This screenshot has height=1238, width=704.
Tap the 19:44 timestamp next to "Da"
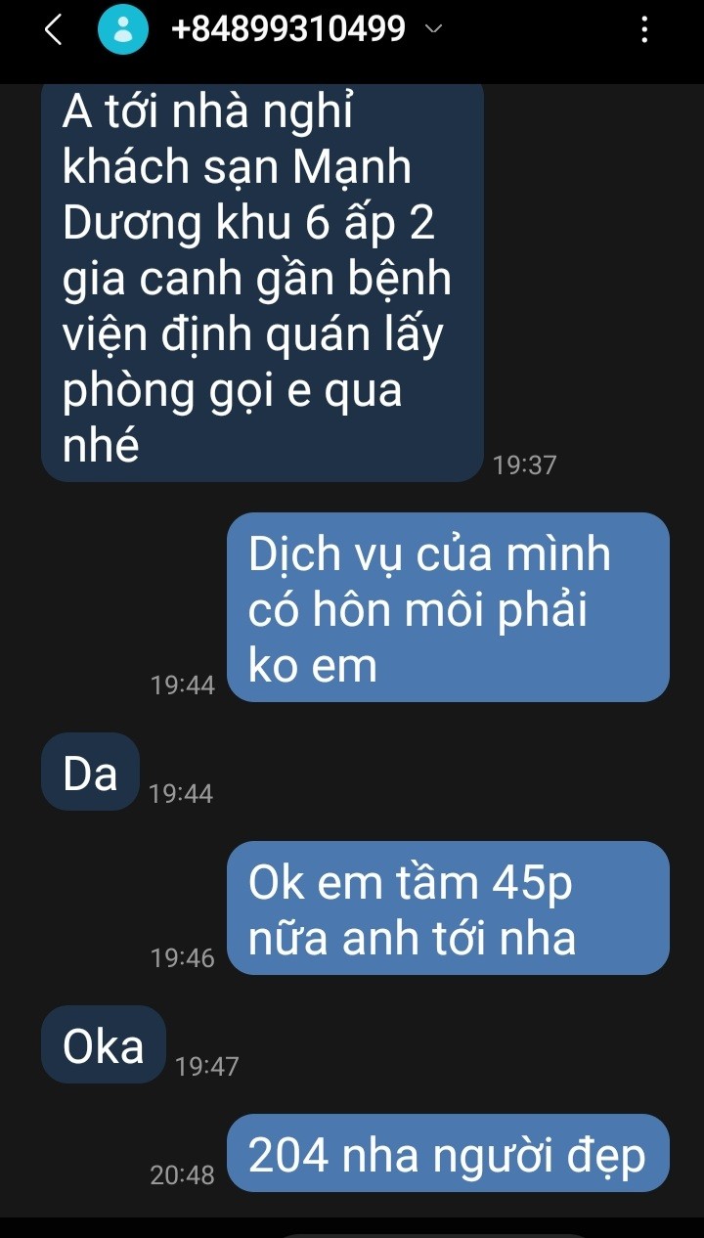point(181,794)
